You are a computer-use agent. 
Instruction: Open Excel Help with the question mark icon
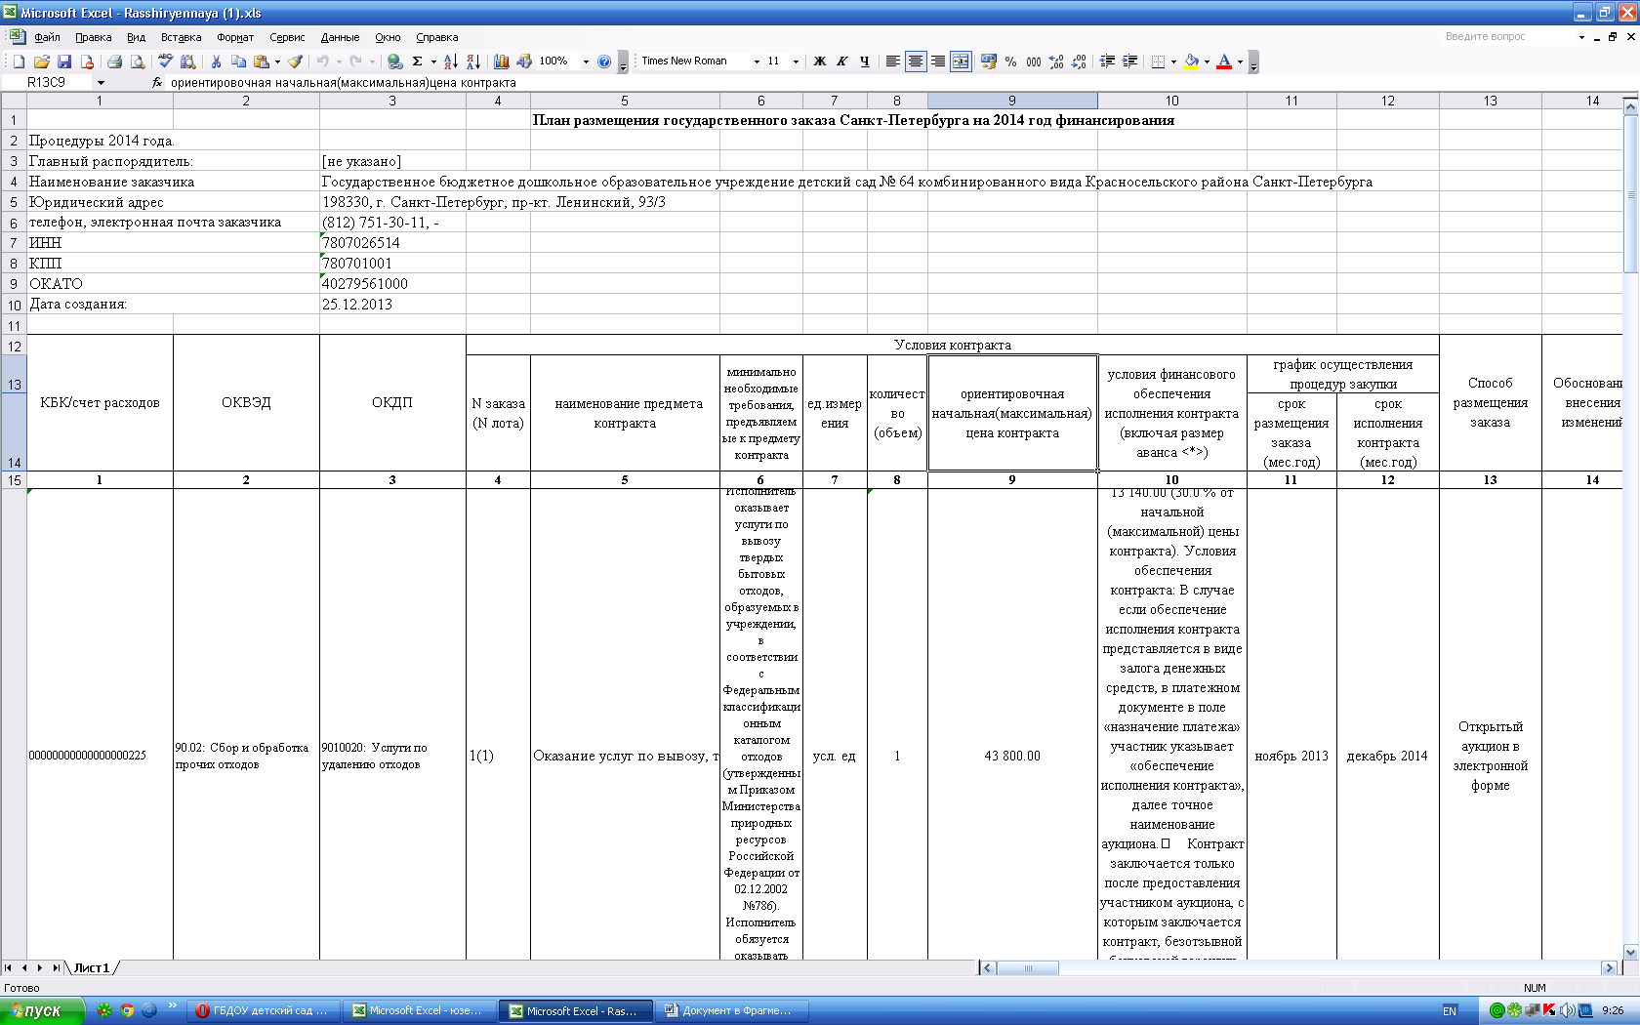coord(604,61)
